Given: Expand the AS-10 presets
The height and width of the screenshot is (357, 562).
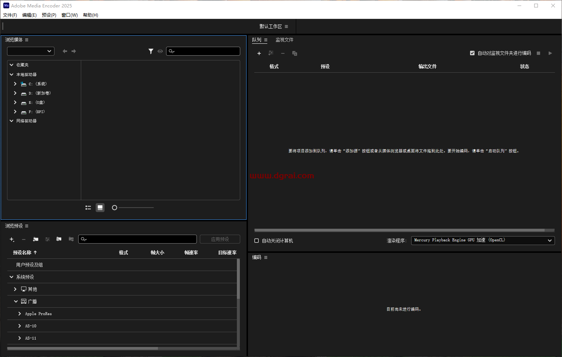Looking at the screenshot, I should click(20, 326).
